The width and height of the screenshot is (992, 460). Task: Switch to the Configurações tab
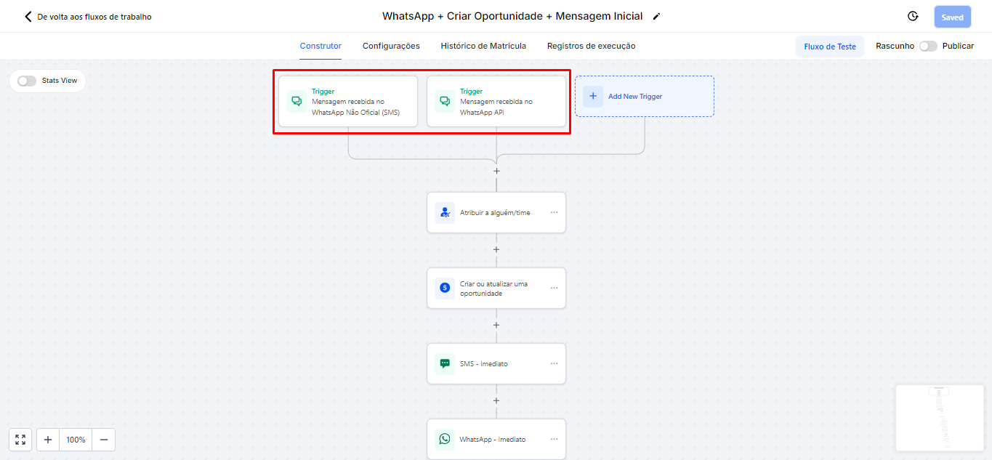pos(391,46)
